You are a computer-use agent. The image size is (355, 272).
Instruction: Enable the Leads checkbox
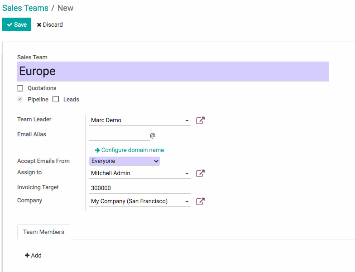56,100
